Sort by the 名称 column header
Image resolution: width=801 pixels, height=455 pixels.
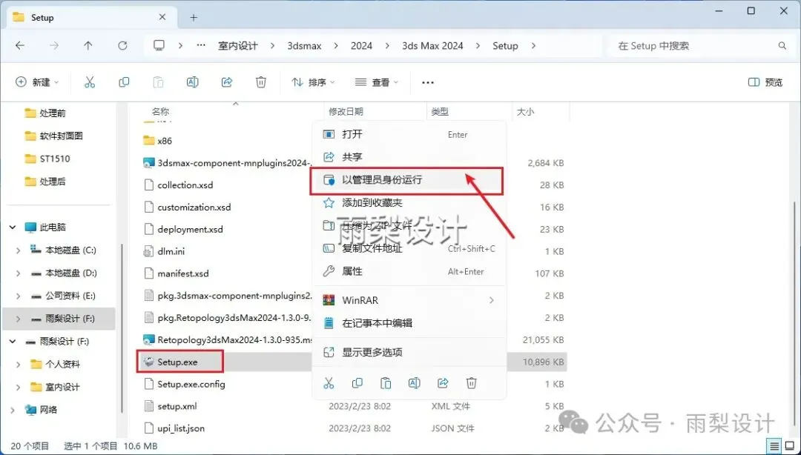coord(160,111)
